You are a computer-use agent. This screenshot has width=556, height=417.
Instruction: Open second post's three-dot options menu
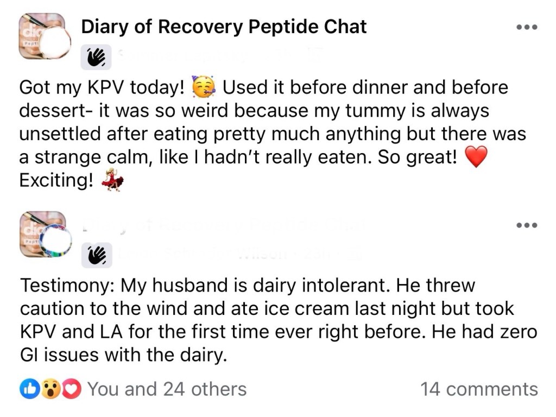(526, 225)
